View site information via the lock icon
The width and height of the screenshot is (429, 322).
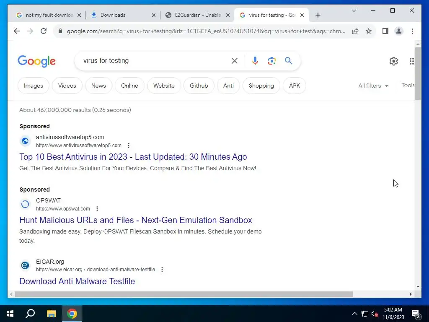tap(60, 31)
